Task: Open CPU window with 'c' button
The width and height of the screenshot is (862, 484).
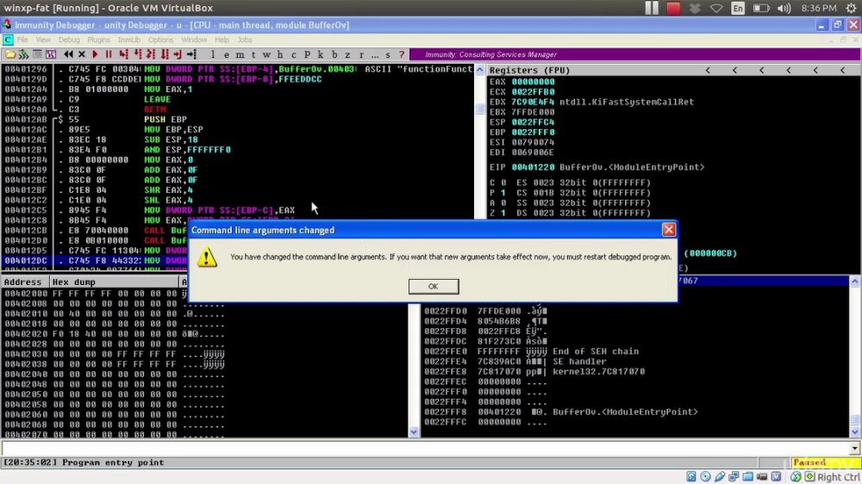Action: (294, 54)
